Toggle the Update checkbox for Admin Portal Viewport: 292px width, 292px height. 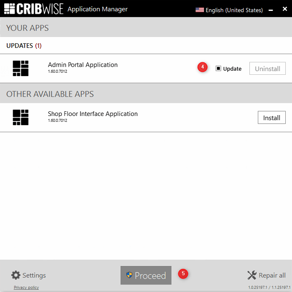(x=218, y=68)
